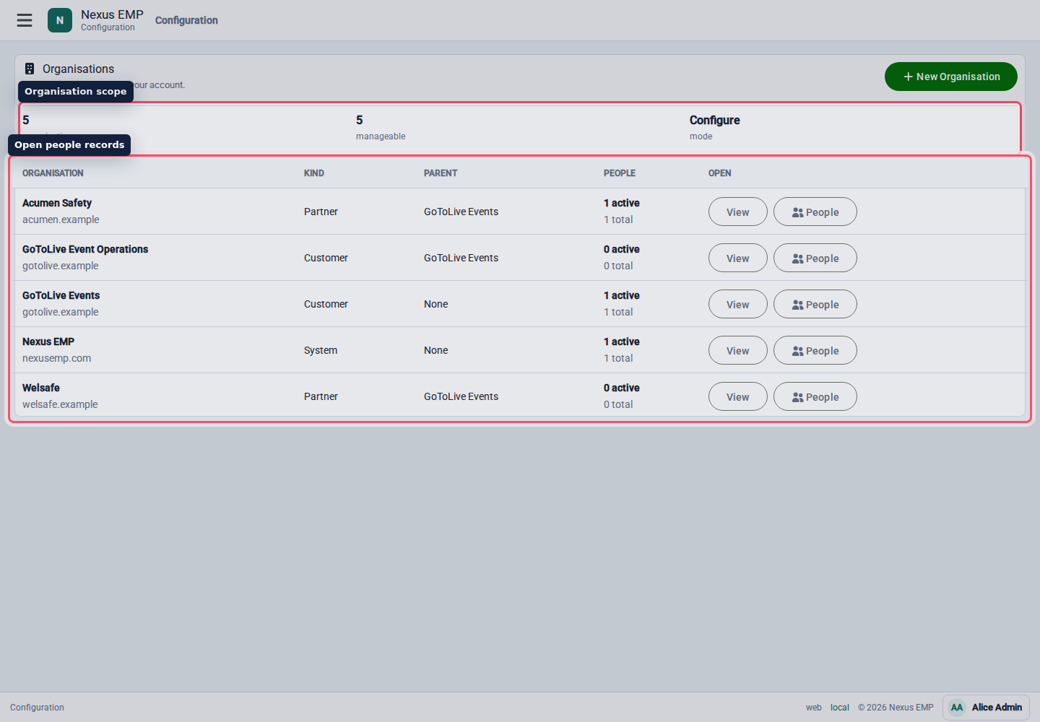Click the Configuration breadcrumb in header

click(x=186, y=20)
